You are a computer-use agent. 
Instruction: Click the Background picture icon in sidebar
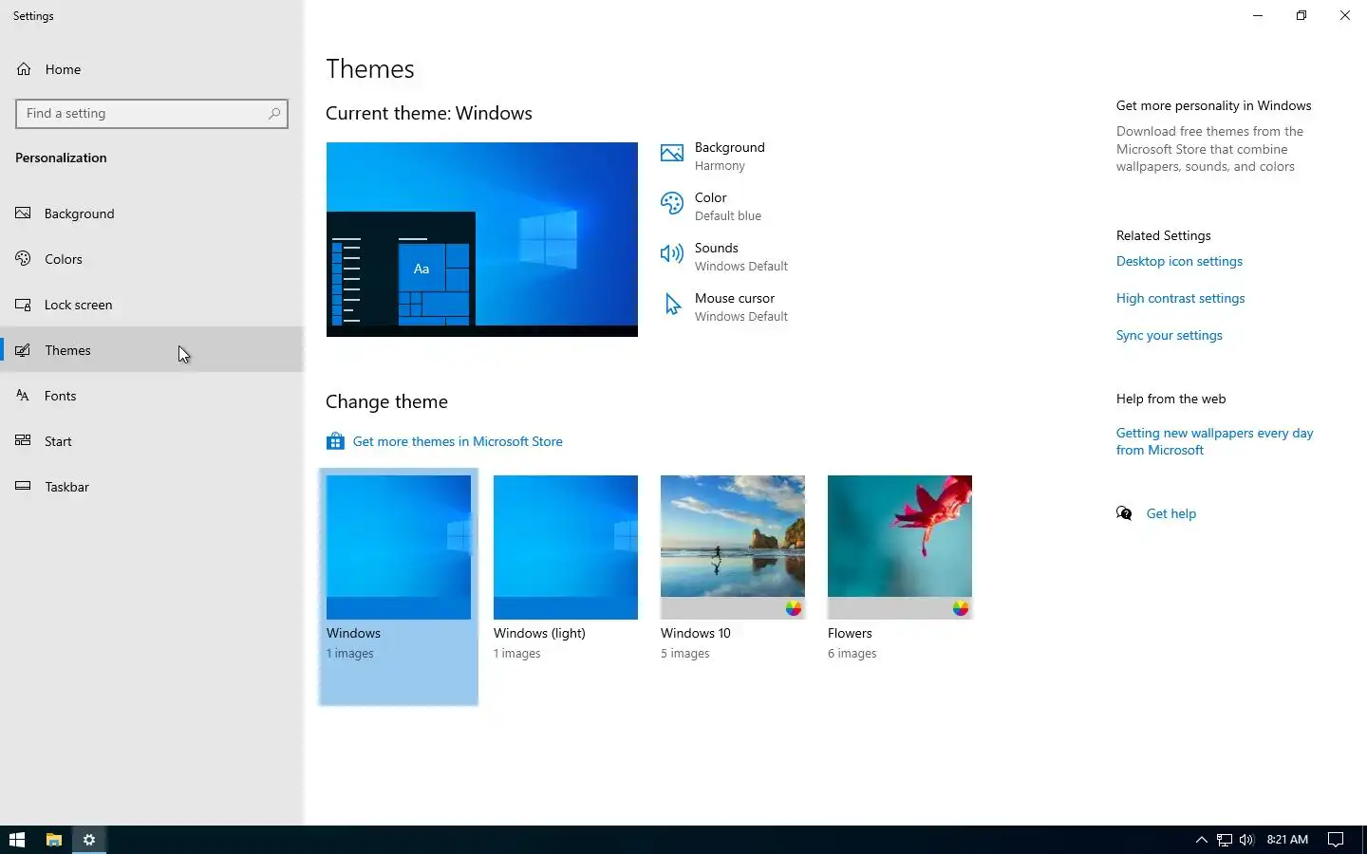pyautogui.click(x=24, y=213)
